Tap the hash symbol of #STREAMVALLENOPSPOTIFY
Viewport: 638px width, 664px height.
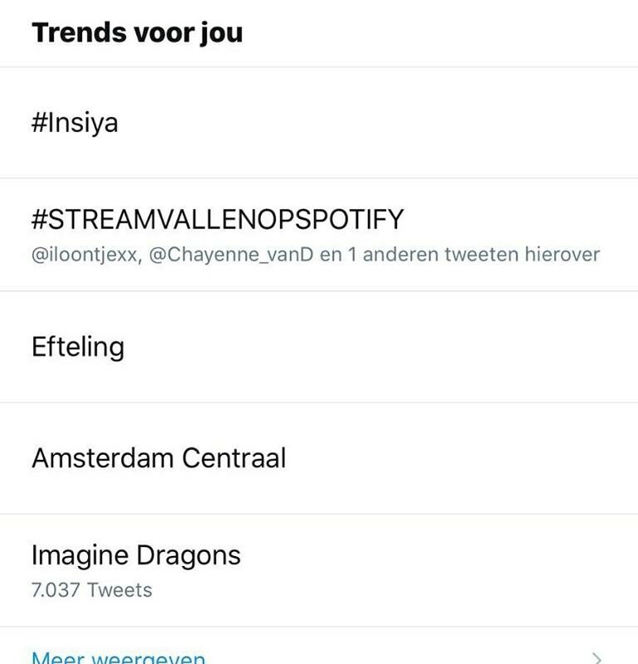[x=39, y=219]
